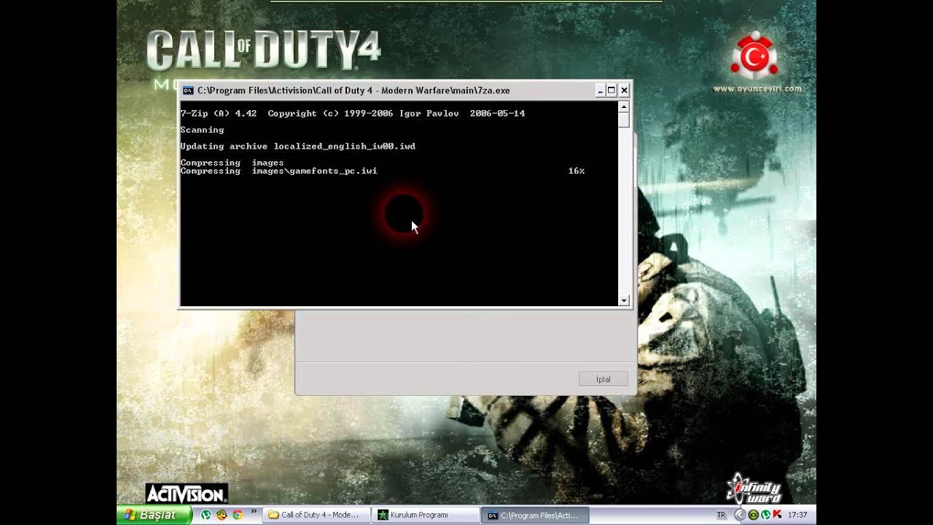Image resolution: width=933 pixels, height=525 pixels.
Task: Minimize the 7za.exe console window
Action: (601, 90)
